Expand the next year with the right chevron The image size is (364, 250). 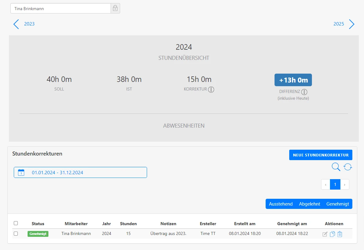point(352,24)
